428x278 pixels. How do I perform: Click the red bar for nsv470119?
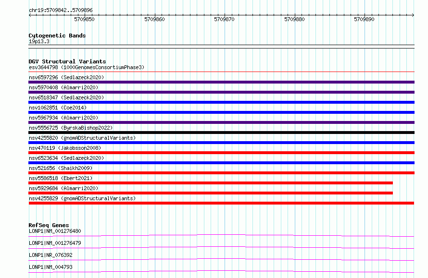221,153
